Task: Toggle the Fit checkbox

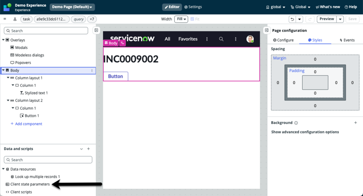Action: [x=192, y=19]
